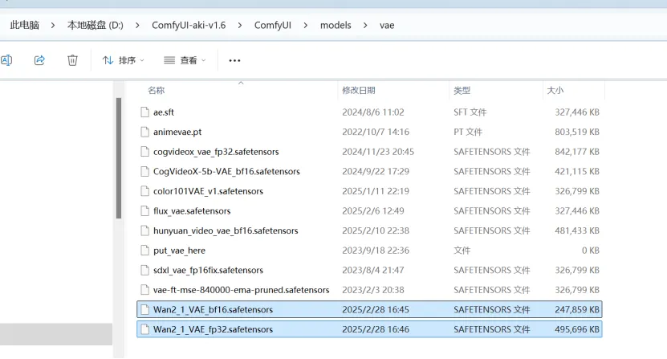667x359 pixels.
Task: Open the Sort (排序) dropdown
Action: point(124,60)
